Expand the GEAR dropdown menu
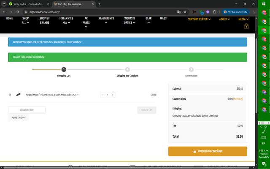Screen dimensions: 270x169 [x=148, y=20]
